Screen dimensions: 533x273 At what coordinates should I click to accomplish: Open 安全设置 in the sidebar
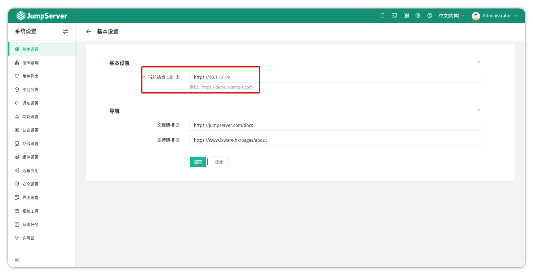click(30, 184)
